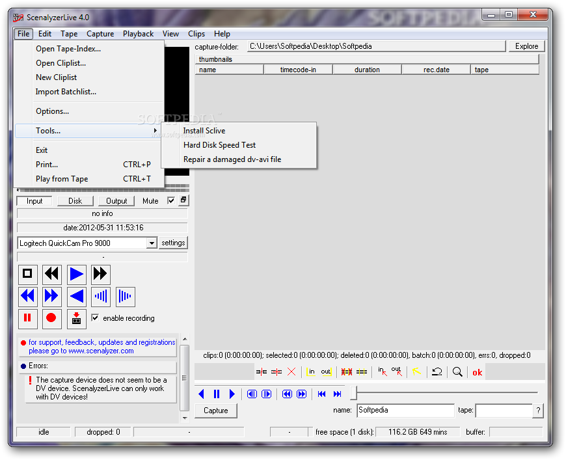Viewport: 566px width, 460px height.
Task: Open the Clips menu
Action: point(196,34)
